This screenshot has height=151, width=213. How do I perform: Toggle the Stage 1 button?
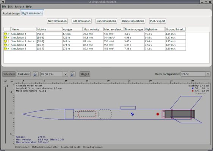click(85, 74)
